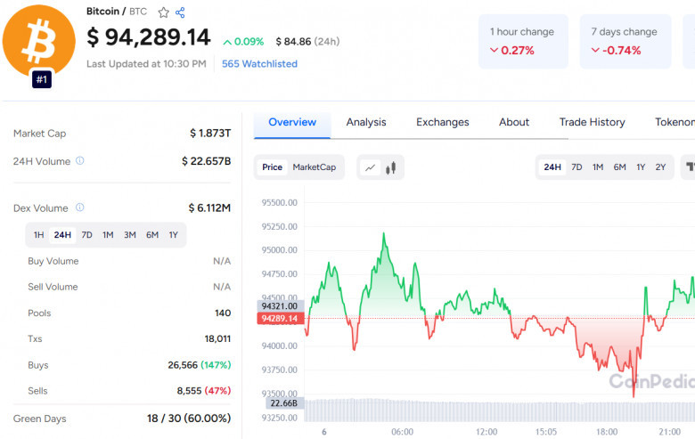Click the #1 rank badge
Viewport: 695px width, 439px height.
click(x=42, y=80)
